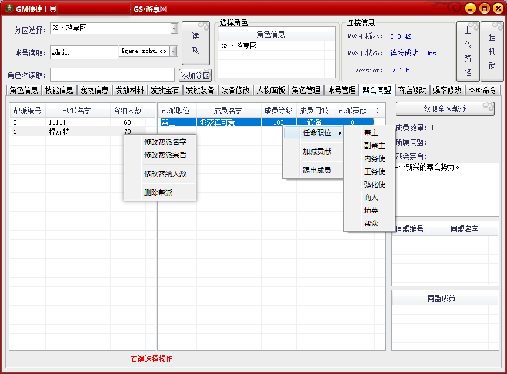The width and height of the screenshot is (507, 374).
Task: Expand the 任命职位 submenu
Action: coord(318,133)
